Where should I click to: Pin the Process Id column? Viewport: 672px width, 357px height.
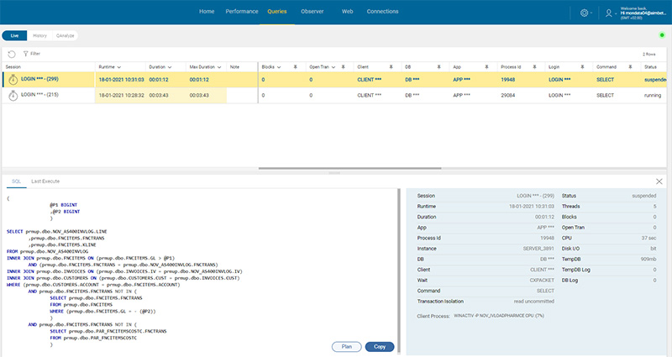[534, 67]
